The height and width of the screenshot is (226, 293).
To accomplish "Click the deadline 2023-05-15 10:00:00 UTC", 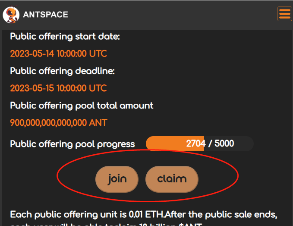I will coord(59,88).
